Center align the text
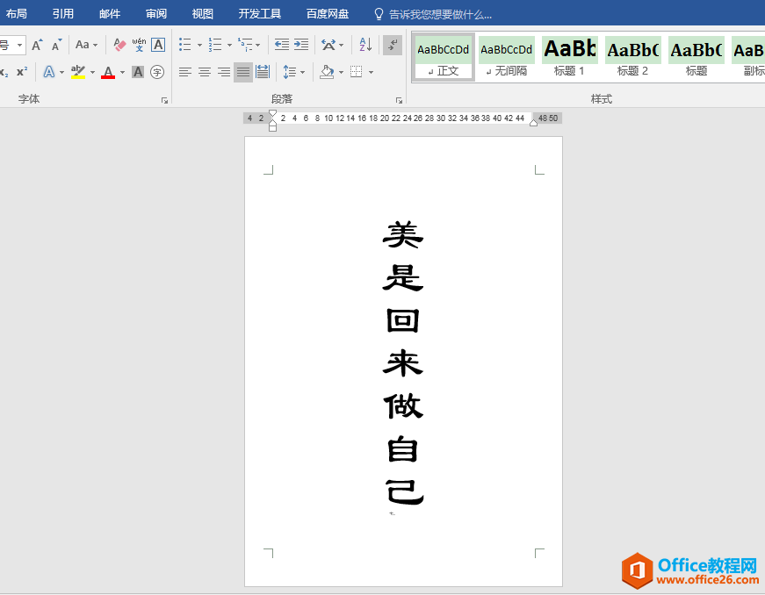 205,72
